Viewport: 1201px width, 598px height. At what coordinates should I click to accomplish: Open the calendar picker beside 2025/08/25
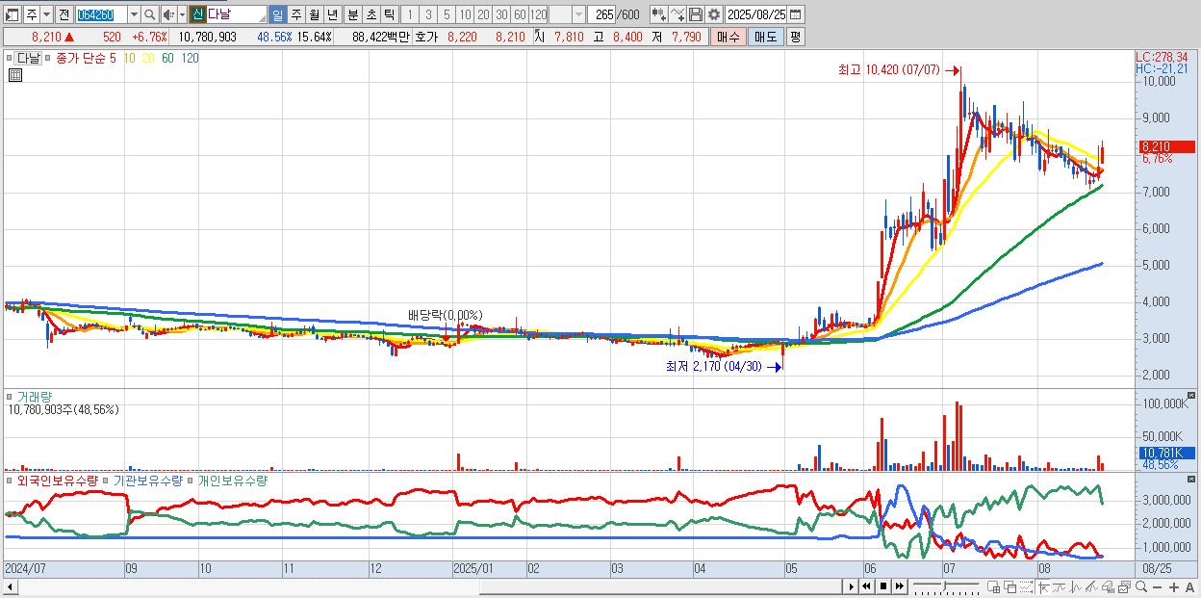(x=795, y=14)
